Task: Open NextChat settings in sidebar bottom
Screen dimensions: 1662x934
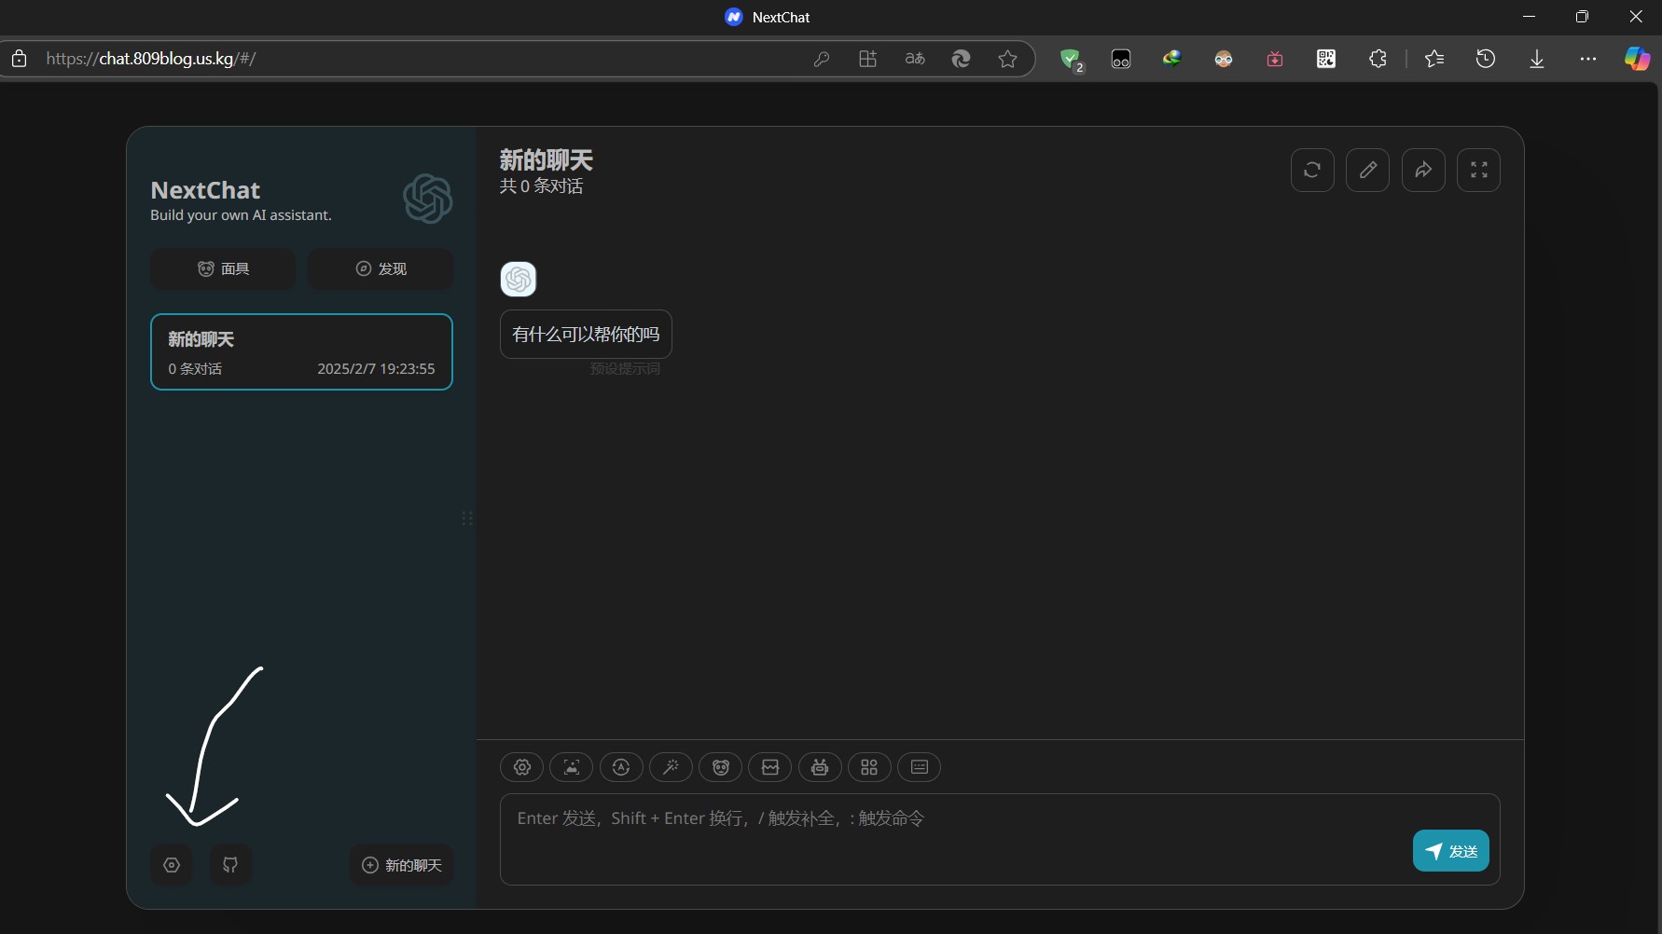Action: tap(172, 865)
